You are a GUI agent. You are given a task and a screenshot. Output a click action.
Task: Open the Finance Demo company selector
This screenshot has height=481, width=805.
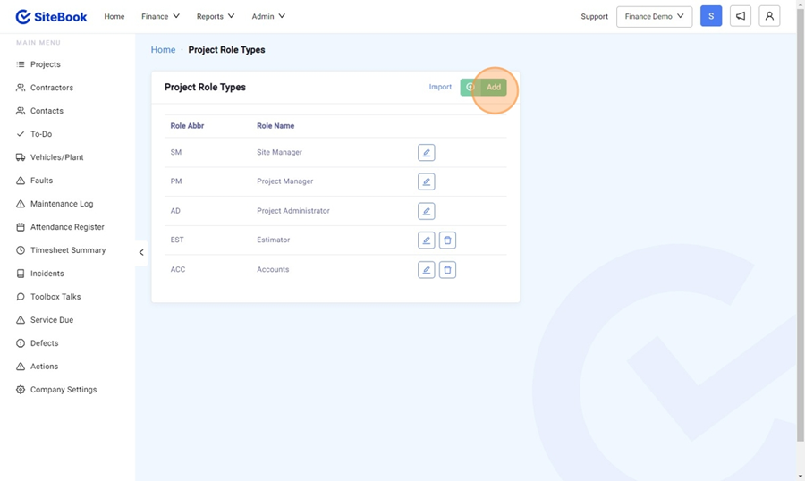pos(654,16)
